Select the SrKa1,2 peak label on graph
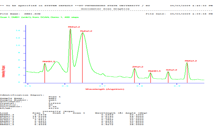This screenshot has width=214, height=139. [172, 70]
